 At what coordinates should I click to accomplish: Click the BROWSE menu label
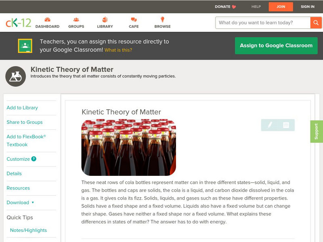[x=163, y=27]
